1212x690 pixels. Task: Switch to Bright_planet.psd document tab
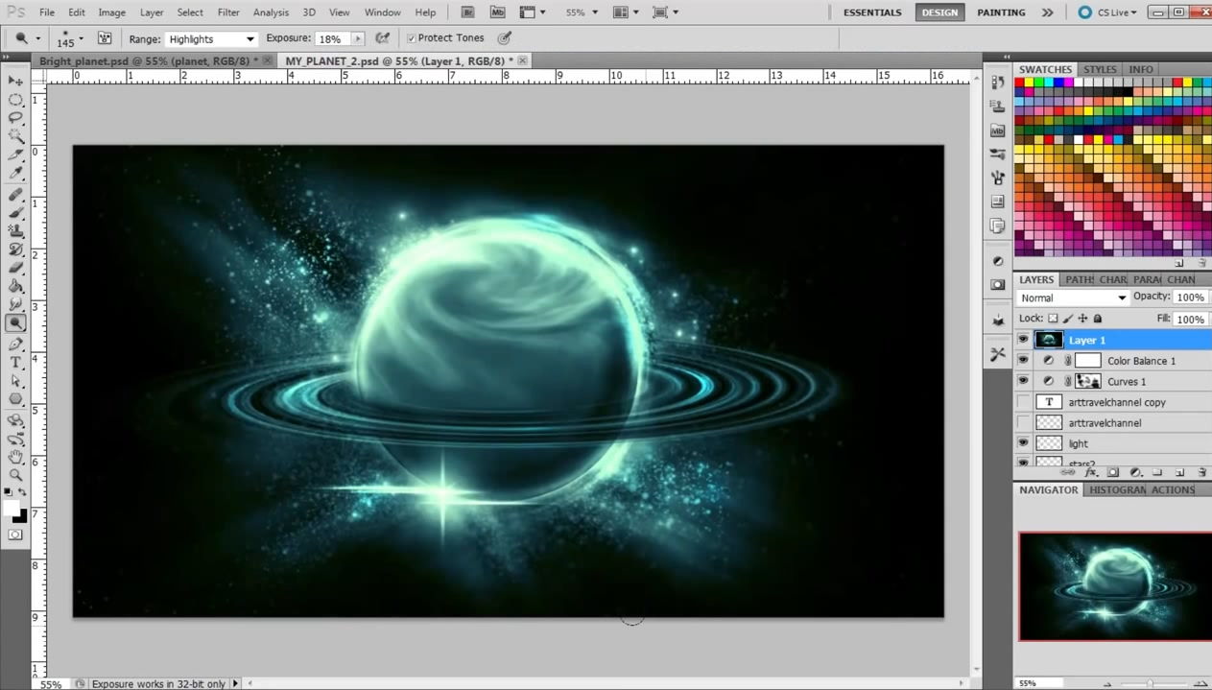pos(144,60)
